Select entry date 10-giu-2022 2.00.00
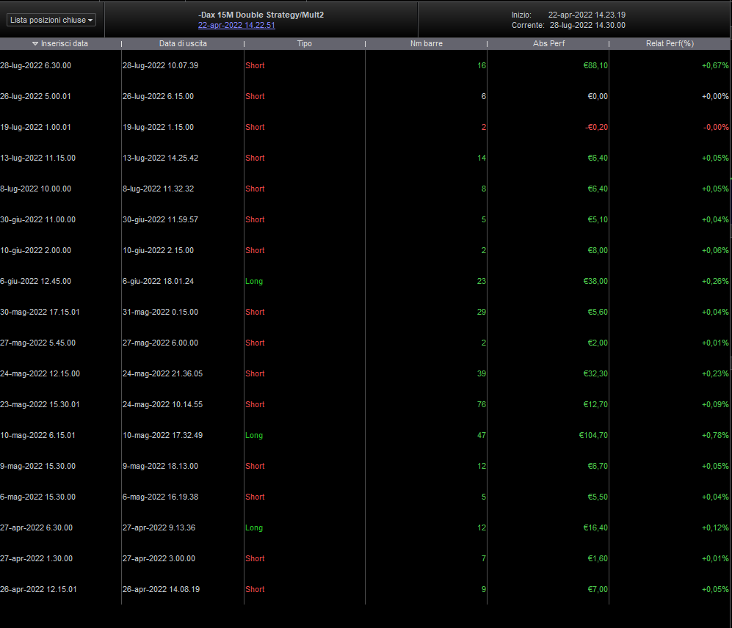The image size is (732, 628). coord(36,250)
